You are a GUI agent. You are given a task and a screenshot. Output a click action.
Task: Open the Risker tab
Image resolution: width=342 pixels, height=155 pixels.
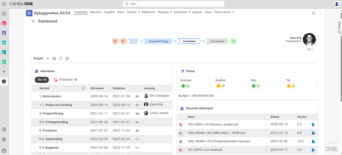[x=121, y=12]
